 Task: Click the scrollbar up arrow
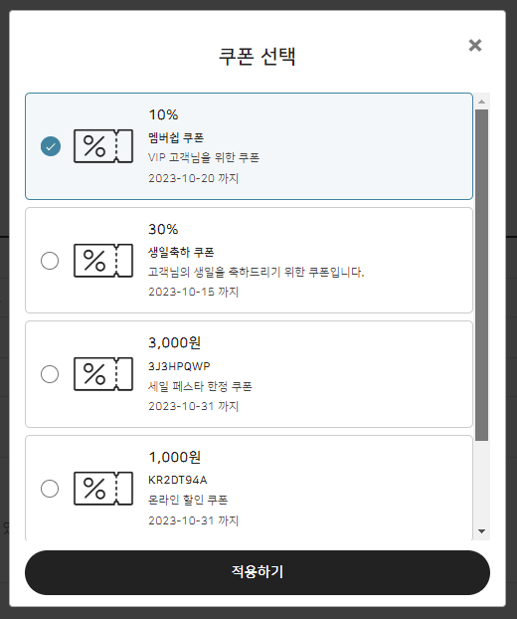pyautogui.click(x=481, y=102)
